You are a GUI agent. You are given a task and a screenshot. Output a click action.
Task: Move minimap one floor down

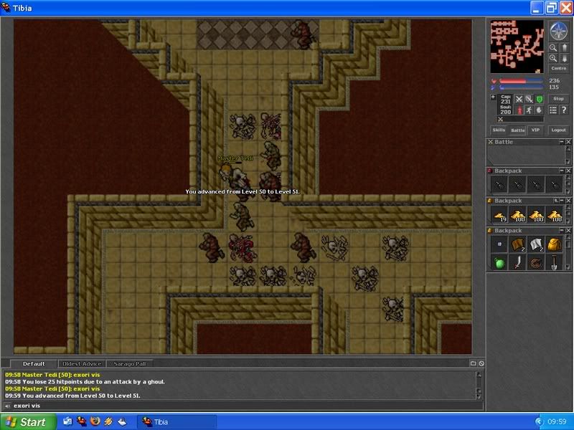tap(564, 59)
